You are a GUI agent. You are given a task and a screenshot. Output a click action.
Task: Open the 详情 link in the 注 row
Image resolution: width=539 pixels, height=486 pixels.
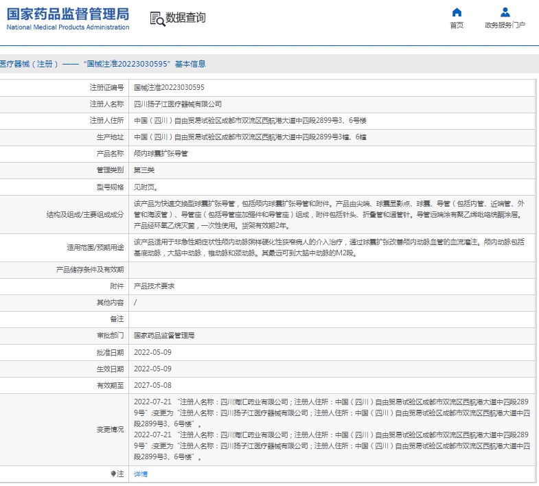coord(141,474)
